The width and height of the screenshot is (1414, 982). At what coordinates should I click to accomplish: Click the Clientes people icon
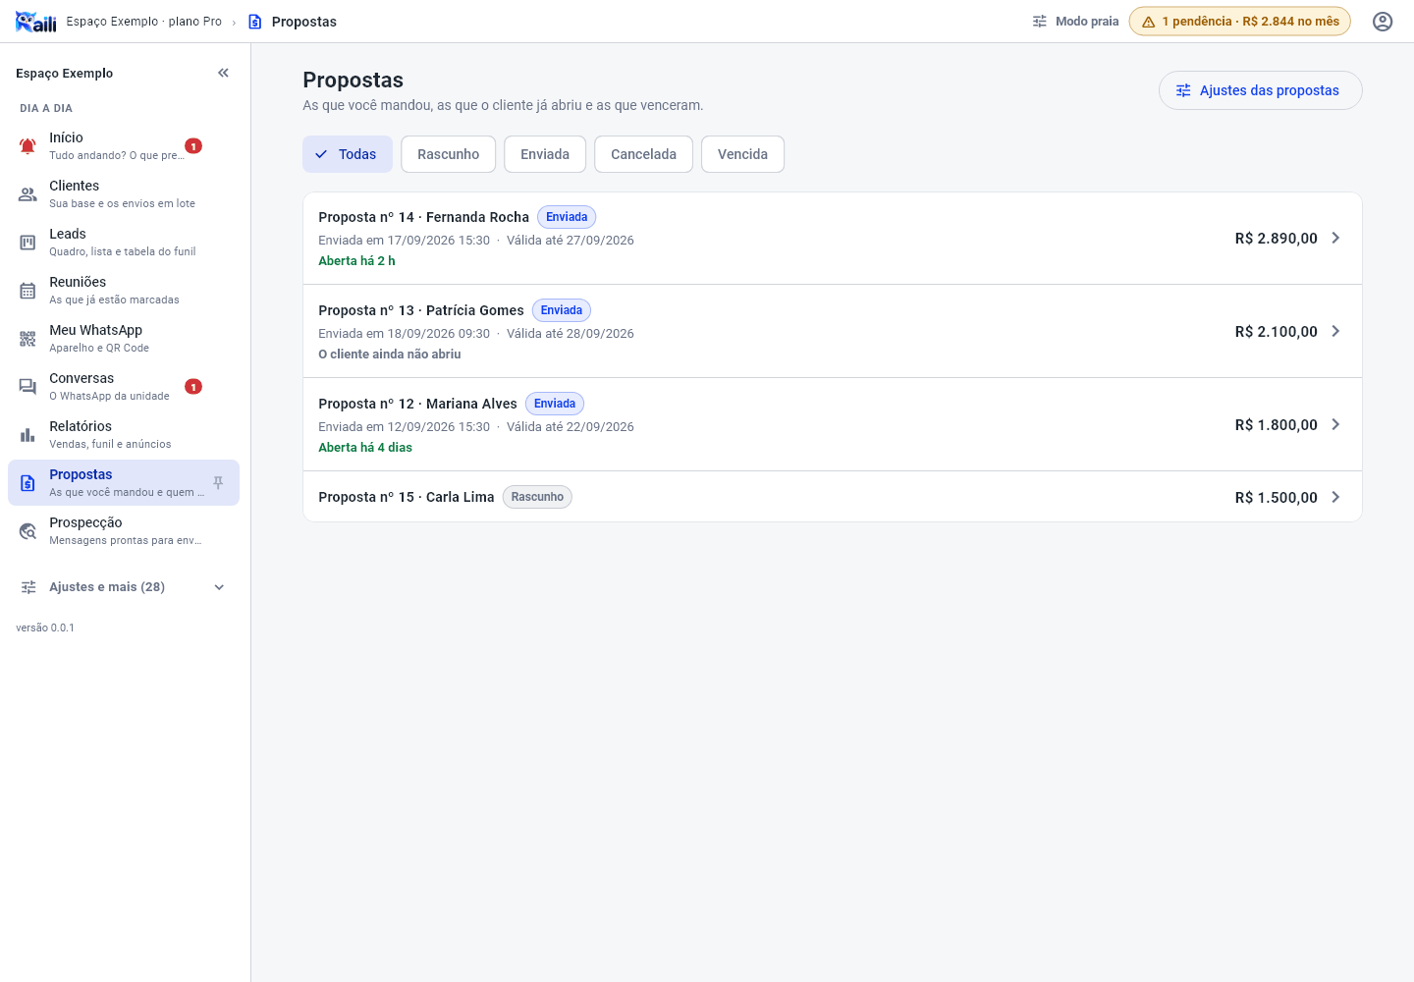click(27, 194)
